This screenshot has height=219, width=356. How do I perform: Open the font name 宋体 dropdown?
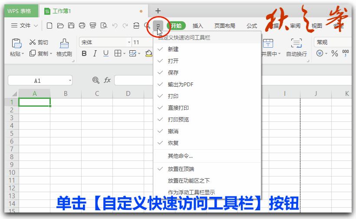tap(129, 42)
